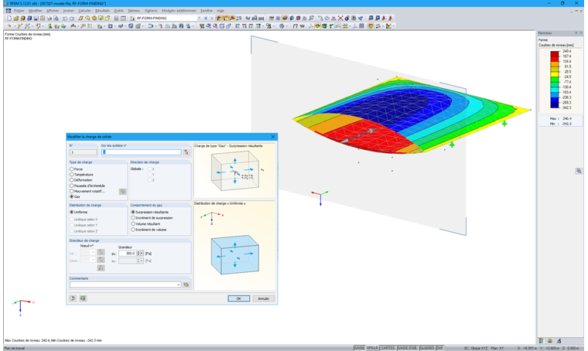Open the Modules additionnels menu
This screenshot has height=351, width=588.
179,11
